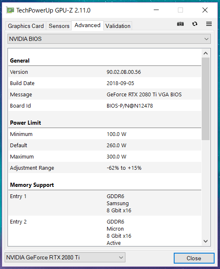Click the Adjustment Range label
This screenshot has width=220, height=269.
pyautogui.click(x=32, y=168)
